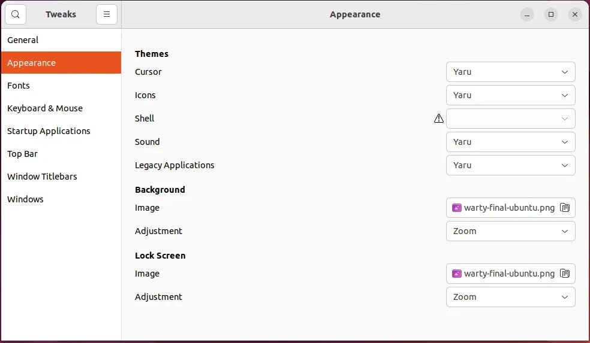Open the hamburger menu button
Viewport: 590px width, 343px height.
coord(107,14)
